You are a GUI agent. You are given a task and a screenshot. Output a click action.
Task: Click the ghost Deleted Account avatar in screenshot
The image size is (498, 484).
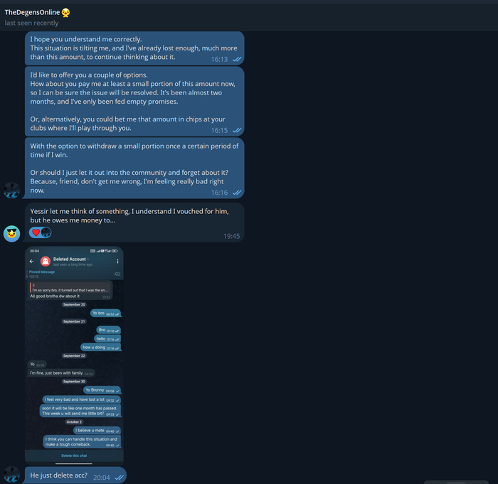46,262
